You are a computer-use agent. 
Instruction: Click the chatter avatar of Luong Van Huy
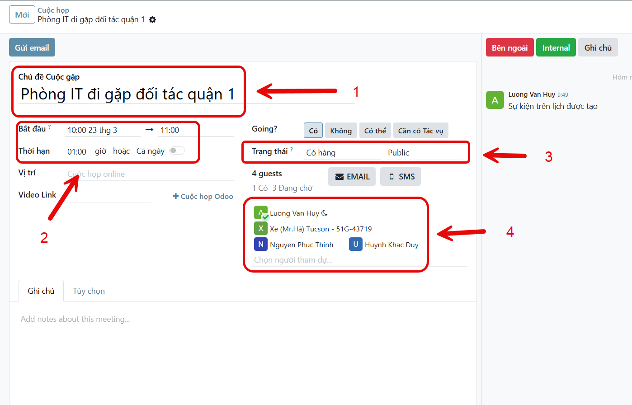pos(495,100)
